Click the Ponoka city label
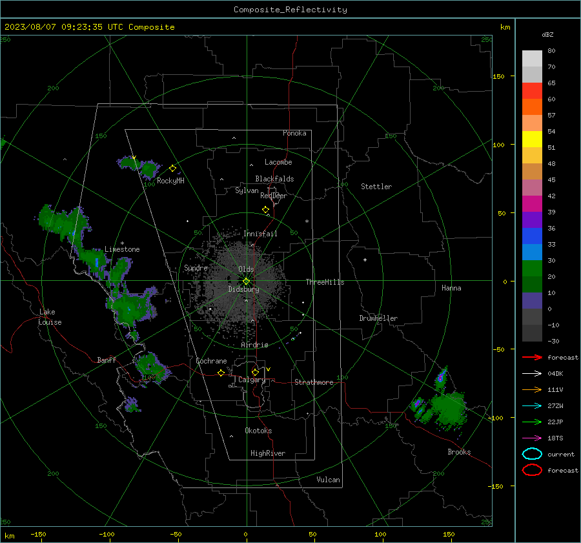Image resolution: width=581 pixels, height=543 pixels. pos(294,133)
